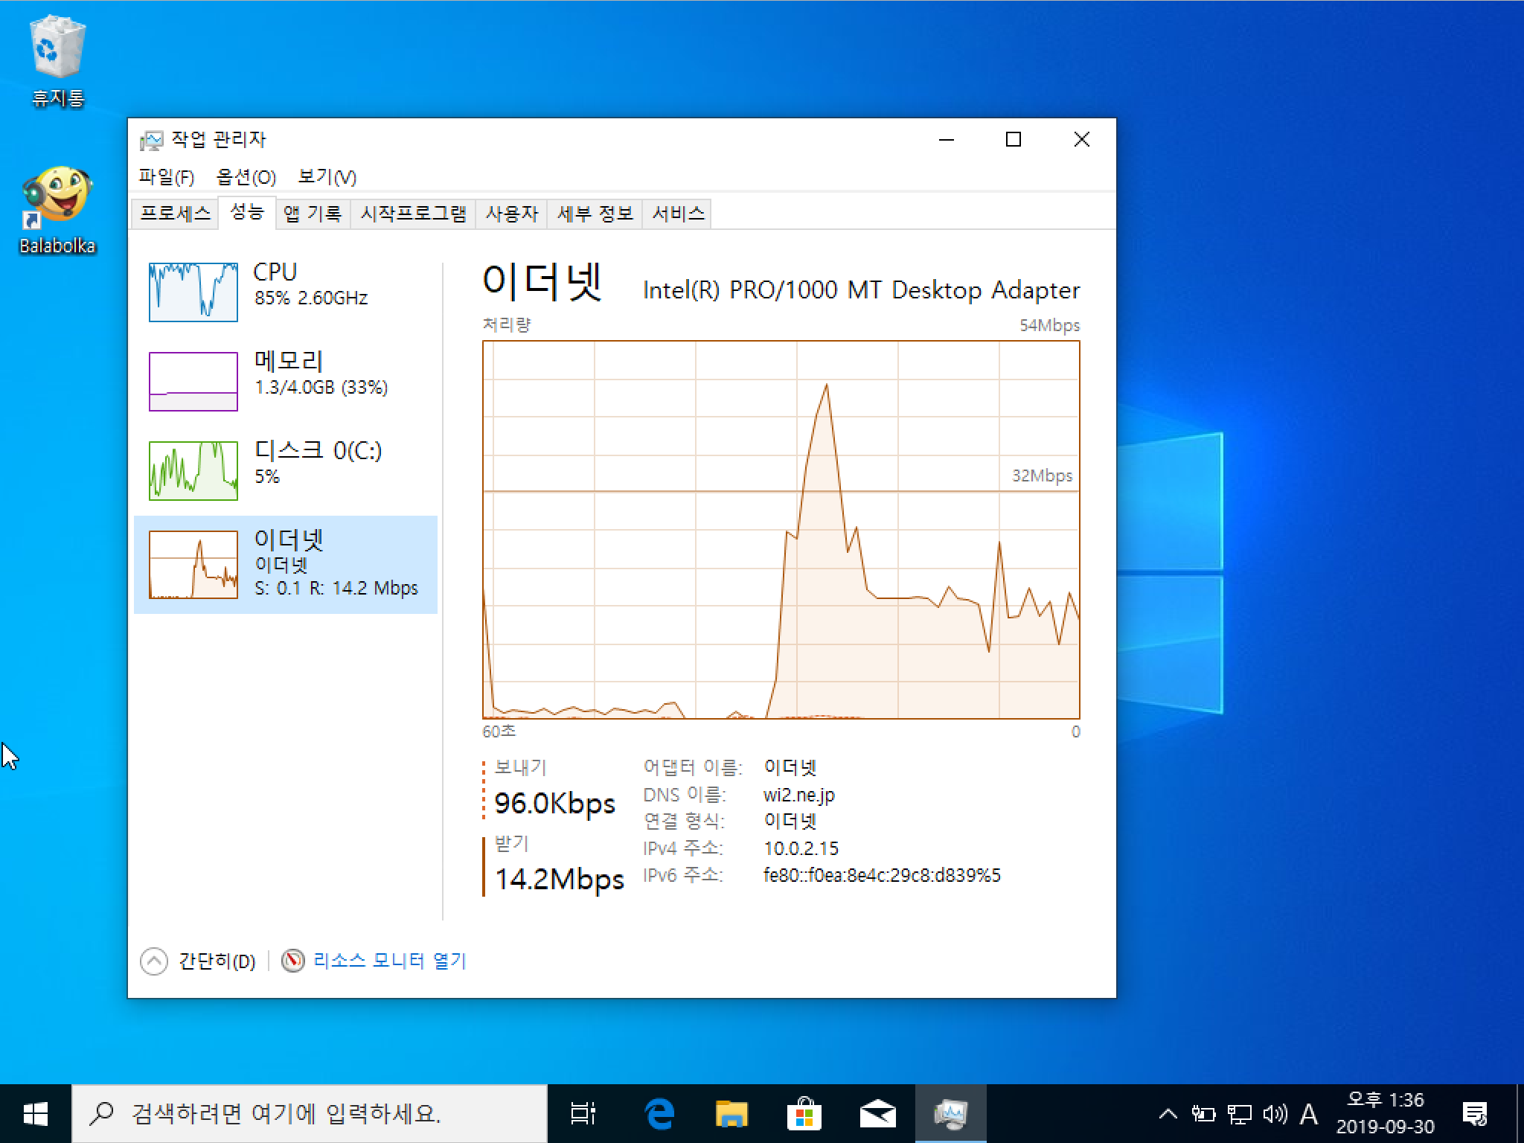Switch to the 서비스 tab
Image resolution: width=1524 pixels, height=1143 pixels.
[678, 214]
